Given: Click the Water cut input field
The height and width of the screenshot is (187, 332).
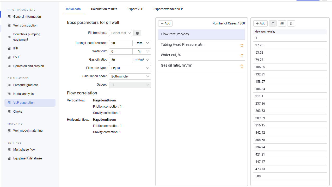Looking at the screenshot, I should (x=121, y=51).
